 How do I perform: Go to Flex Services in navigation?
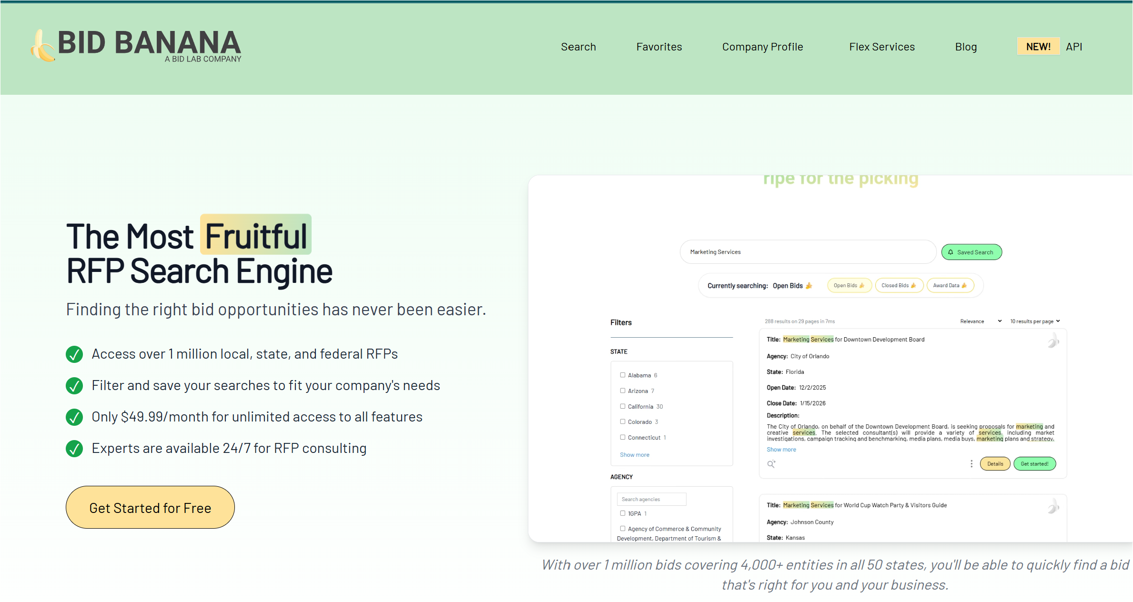pos(882,47)
